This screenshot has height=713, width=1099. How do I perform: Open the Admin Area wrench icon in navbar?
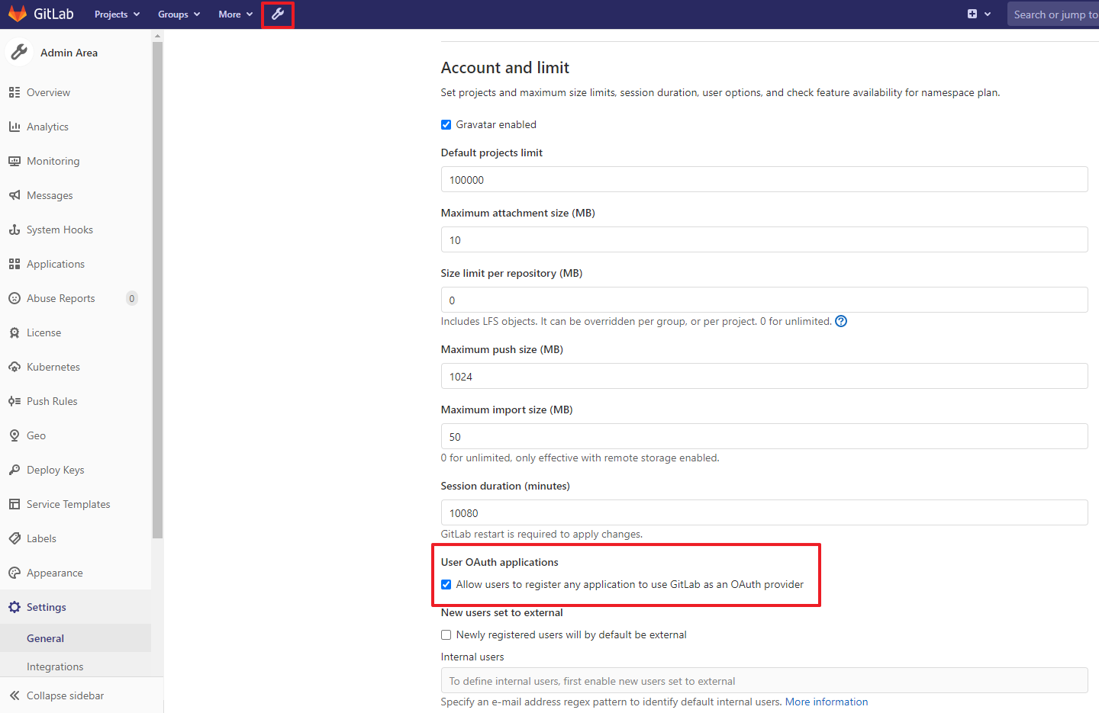278,14
